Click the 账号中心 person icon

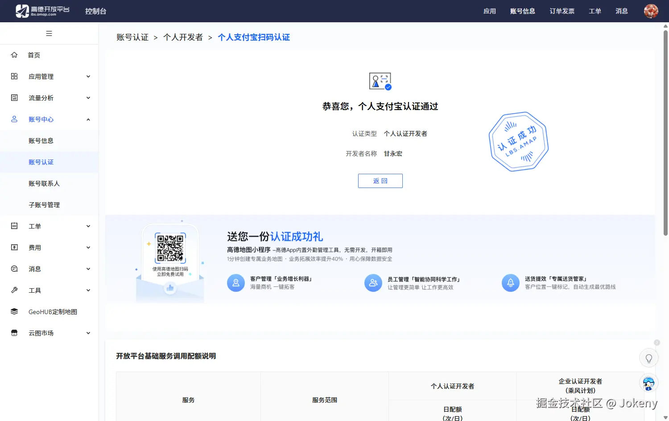[14, 119]
